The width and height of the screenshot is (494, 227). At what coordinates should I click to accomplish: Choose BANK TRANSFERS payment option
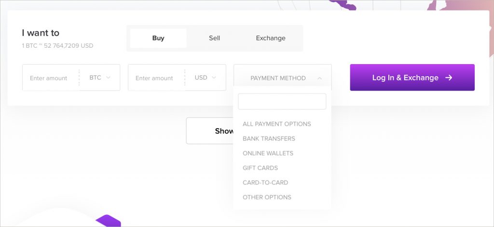[x=269, y=138]
